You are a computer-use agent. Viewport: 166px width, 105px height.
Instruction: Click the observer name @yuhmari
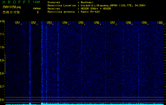pos(87,2)
